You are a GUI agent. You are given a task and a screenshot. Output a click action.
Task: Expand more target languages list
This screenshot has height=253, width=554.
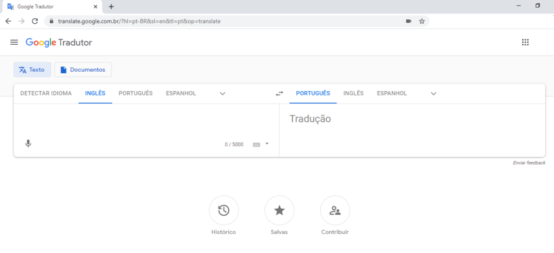point(433,94)
